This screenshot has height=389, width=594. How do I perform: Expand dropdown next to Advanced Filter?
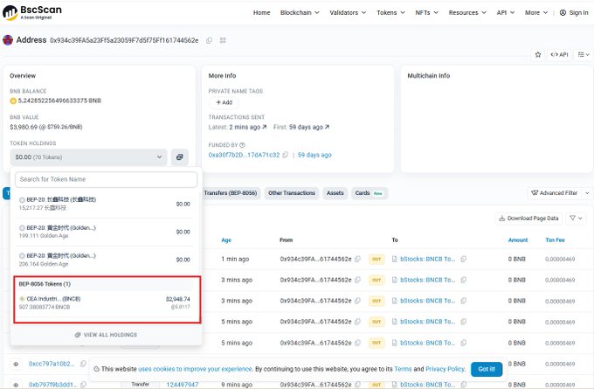tap(587, 193)
